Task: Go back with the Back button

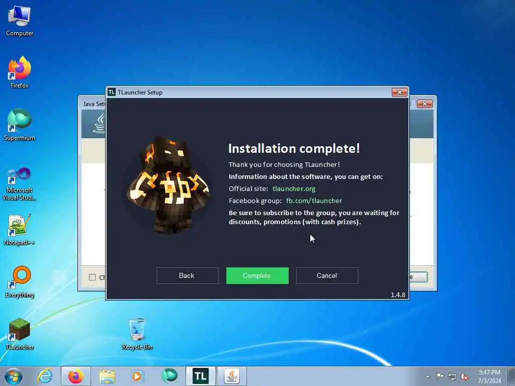Action: point(187,275)
